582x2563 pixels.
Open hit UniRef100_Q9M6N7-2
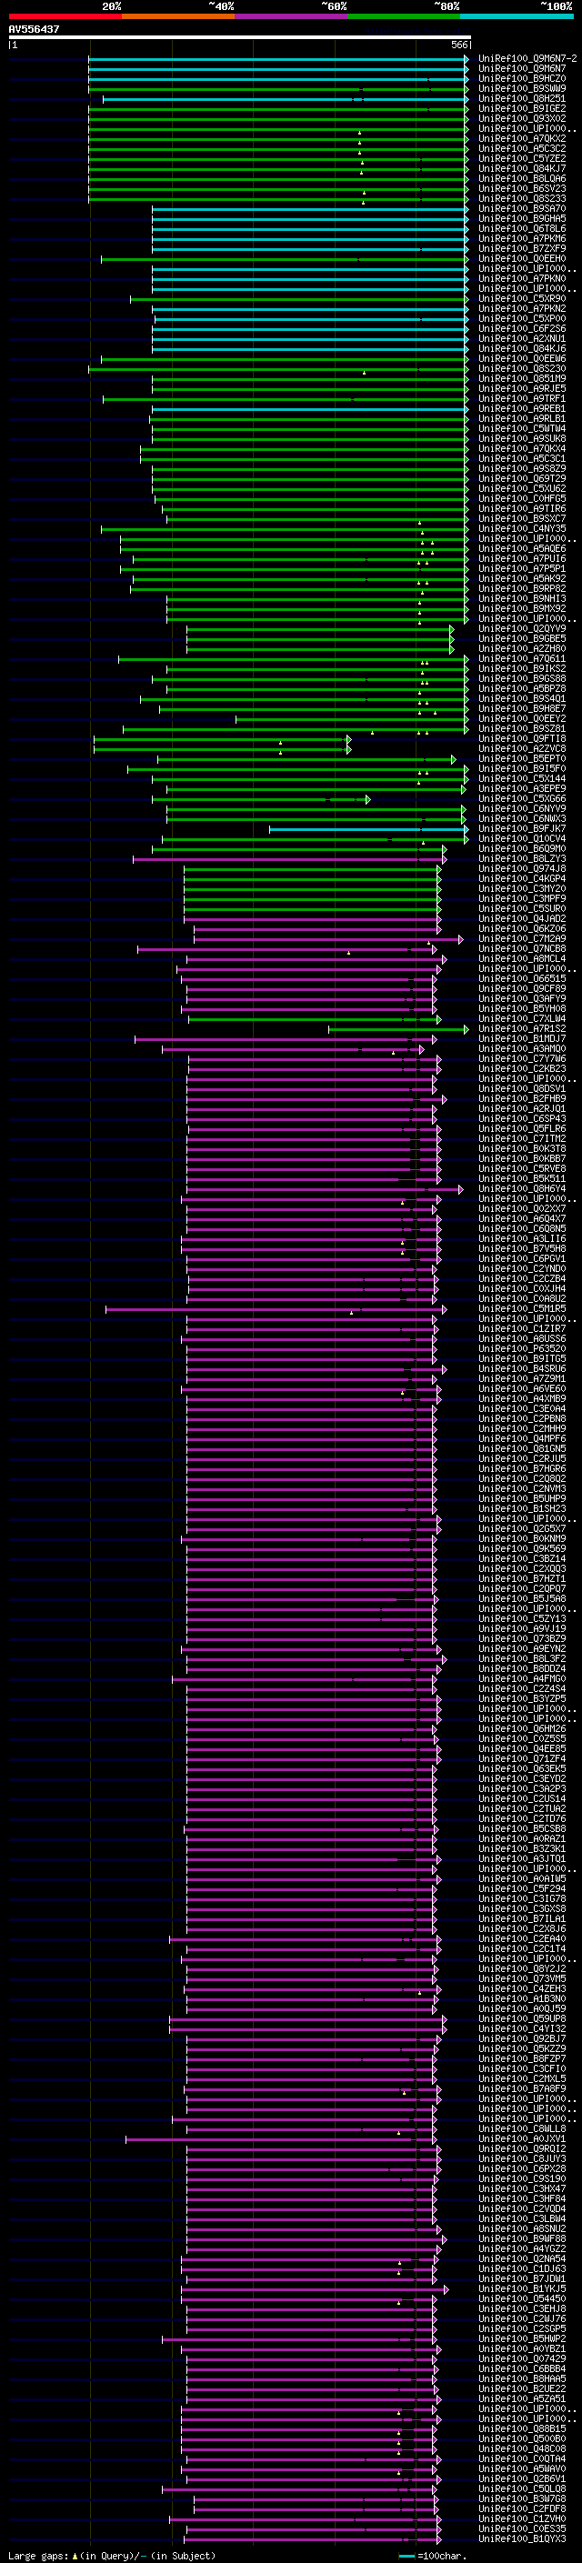coord(527,59)
